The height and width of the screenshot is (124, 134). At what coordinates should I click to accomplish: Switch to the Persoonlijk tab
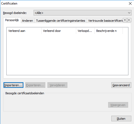[12, 20]
